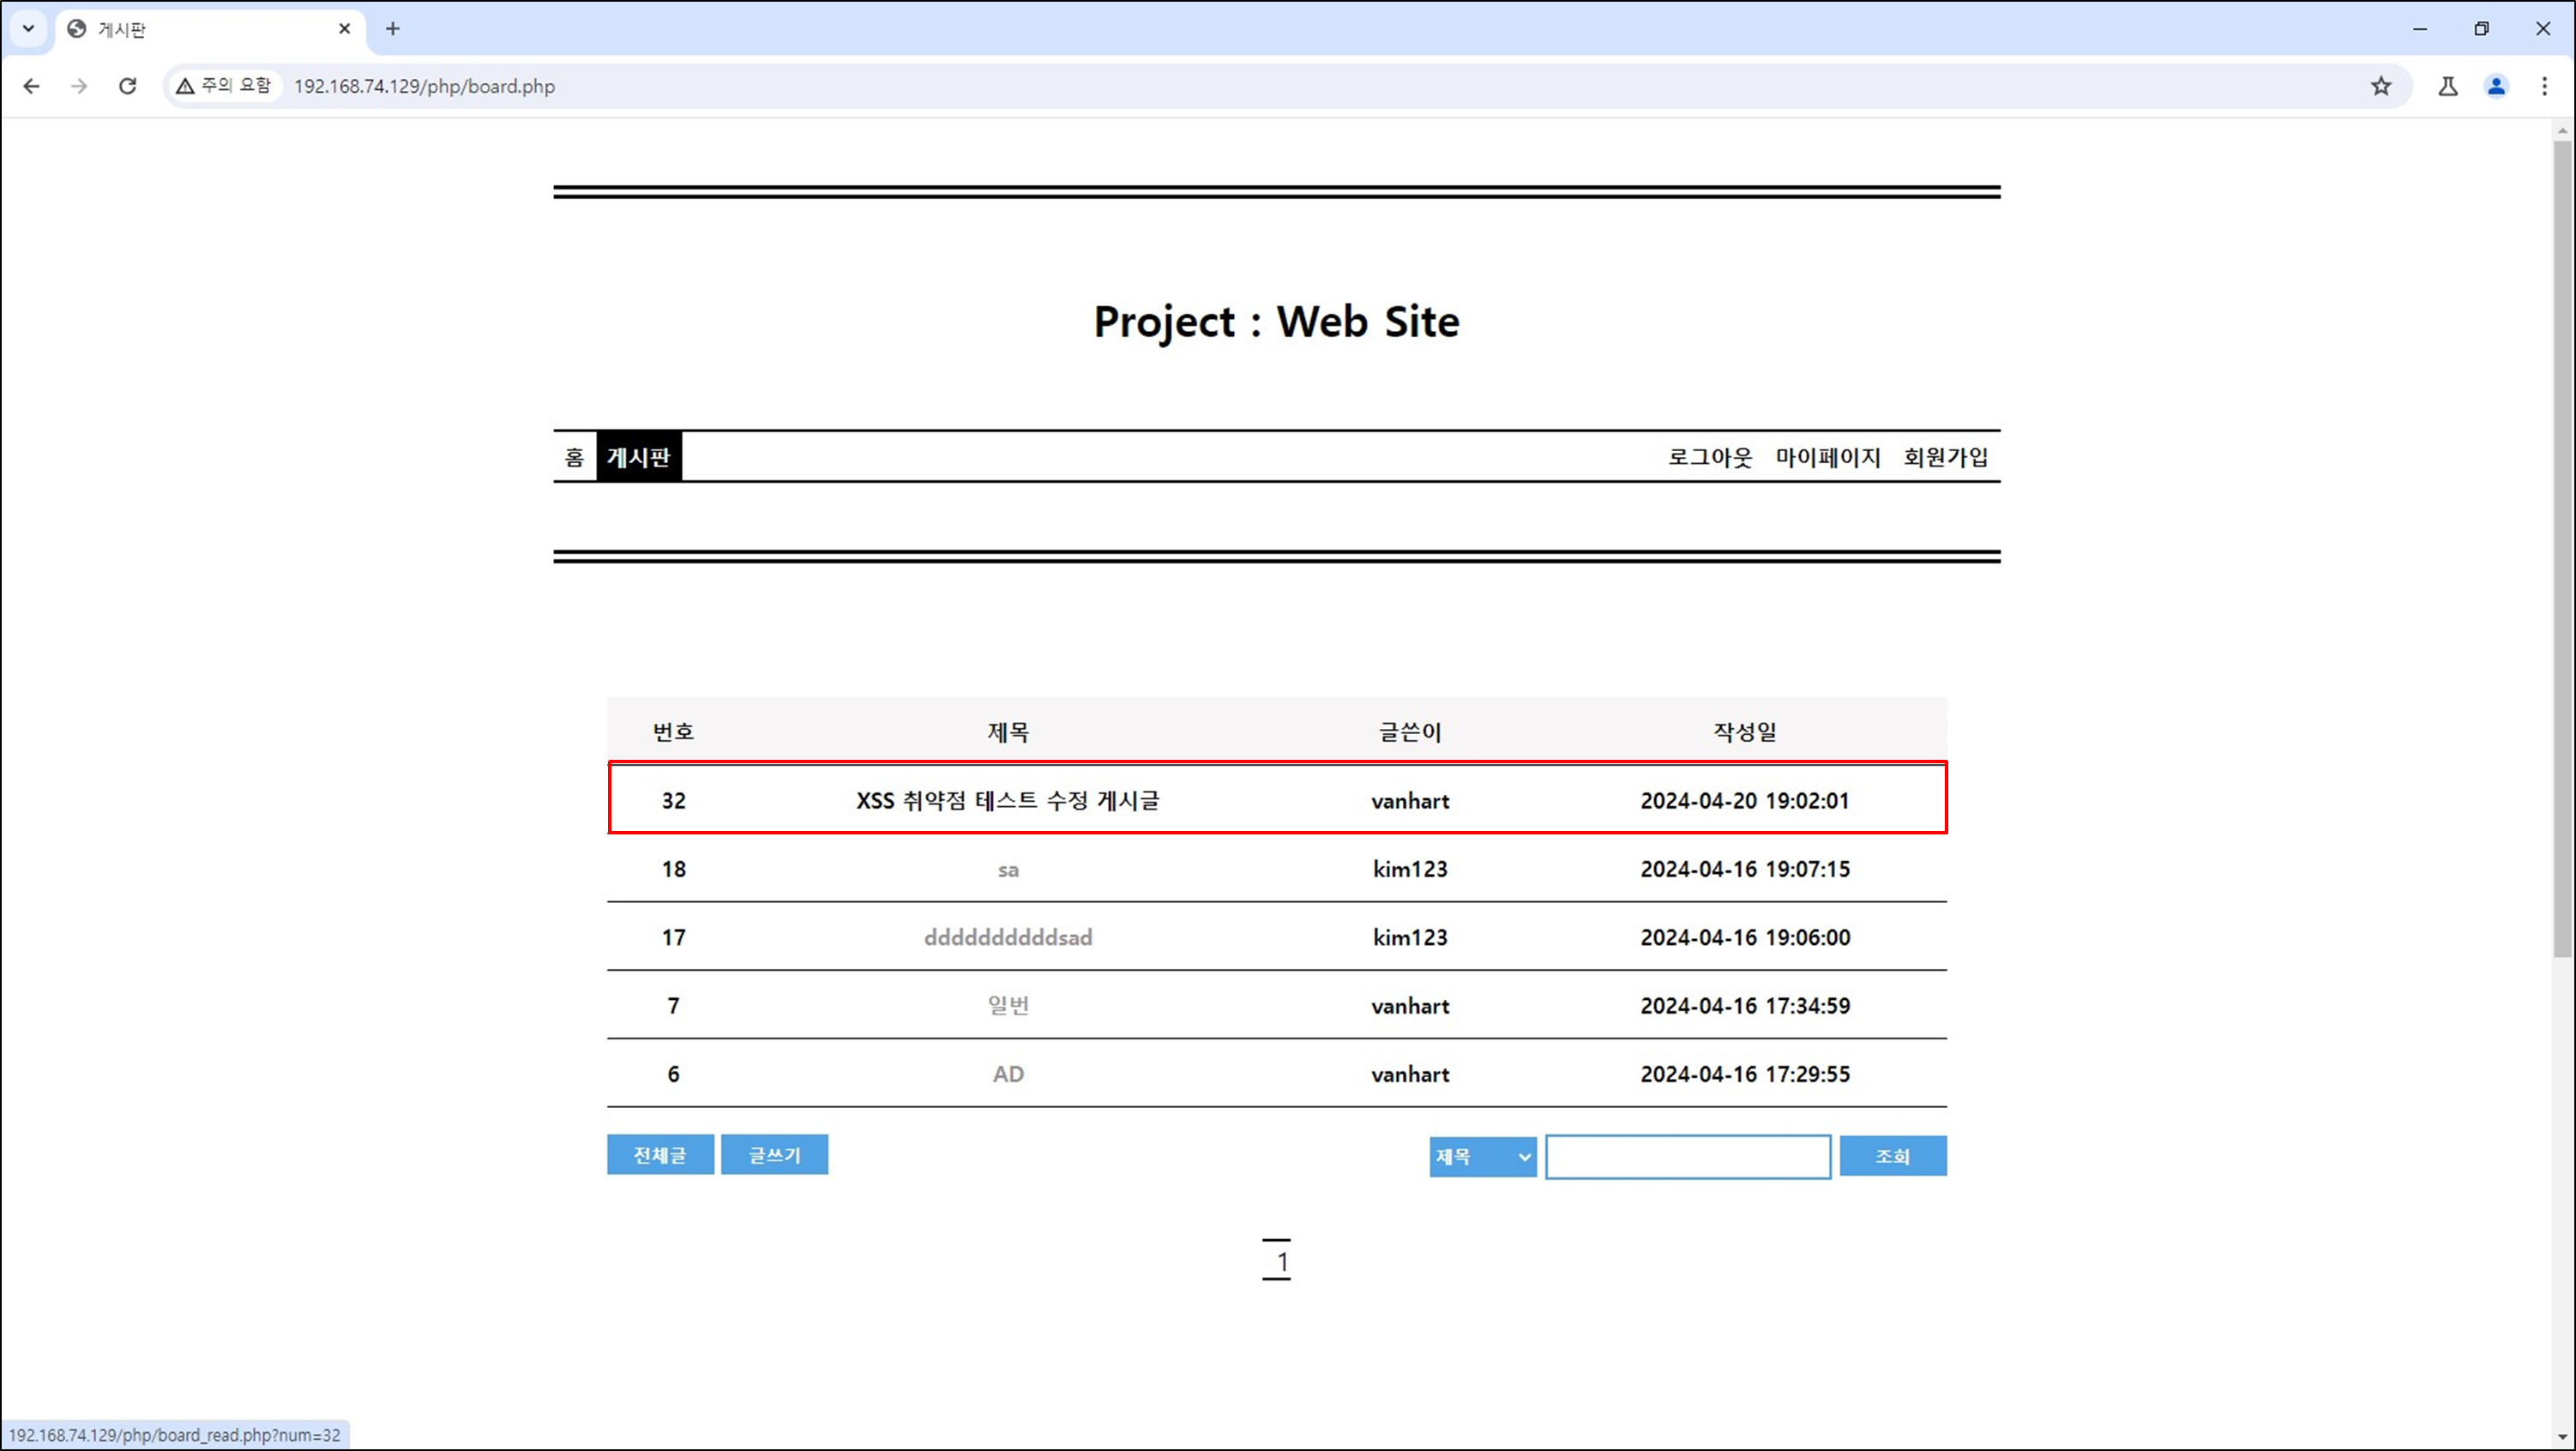Select the 게시판 browser tab
The width and height of the screenshot is (2576, 1451).
click(210, 29)
